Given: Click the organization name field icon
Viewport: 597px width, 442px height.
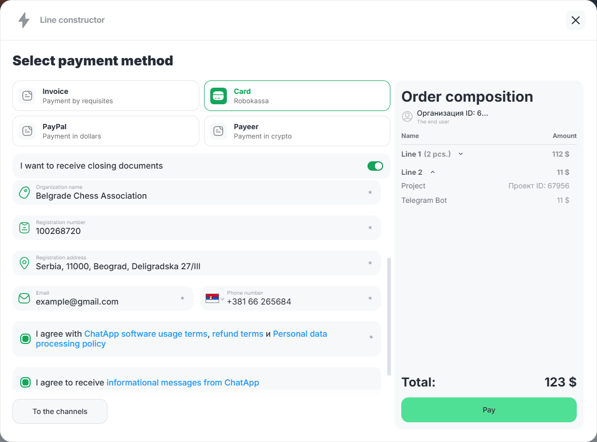Looking at the screenshot, I should pyautogui.click(x=24, y=193).
